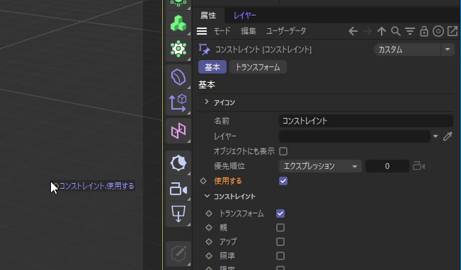Uncheck the トランスフォーム constraint checkbox
461x270 pixels.
280,213
